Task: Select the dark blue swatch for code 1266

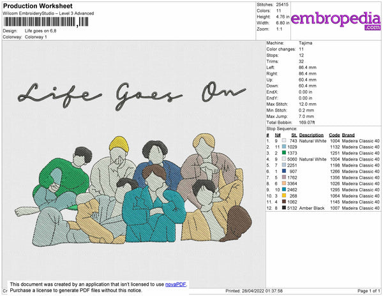Action: 284,172
